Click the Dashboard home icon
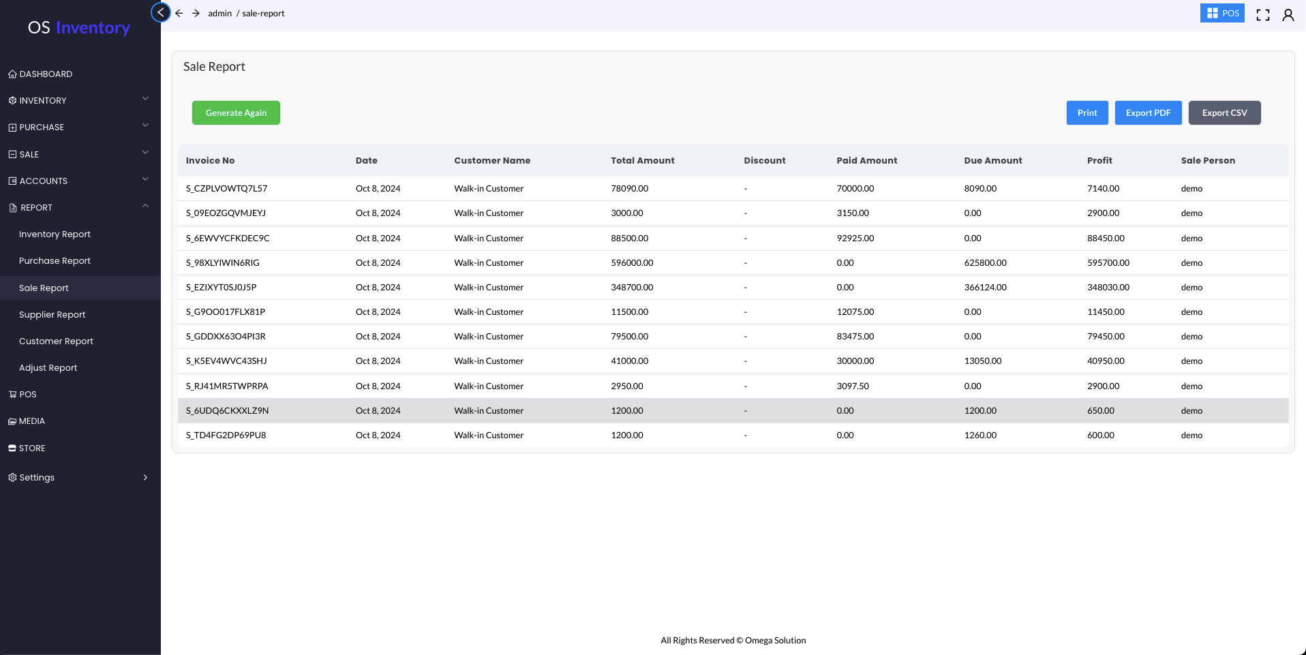Image resolution: width=1306 pixels, height=655 pixels. pyautogui.click(x=12, y=74)
